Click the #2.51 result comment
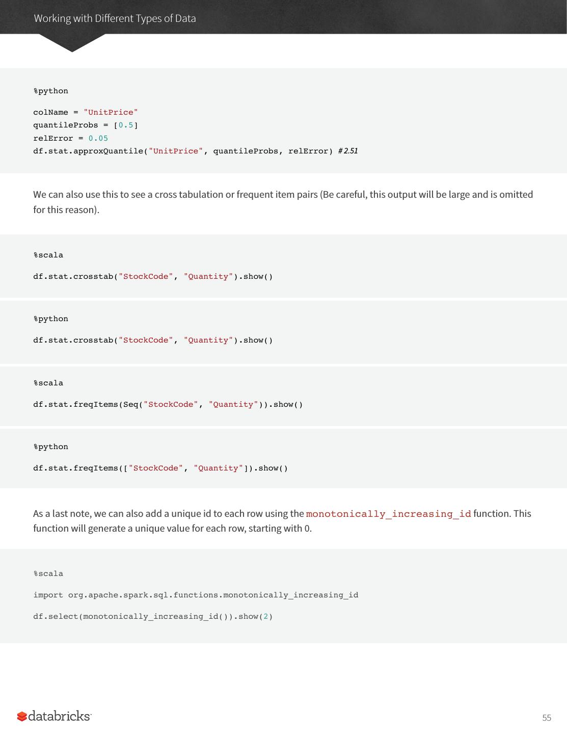This screenshot has height=734, width=567. pyautogui.click(x=347, y=151)
